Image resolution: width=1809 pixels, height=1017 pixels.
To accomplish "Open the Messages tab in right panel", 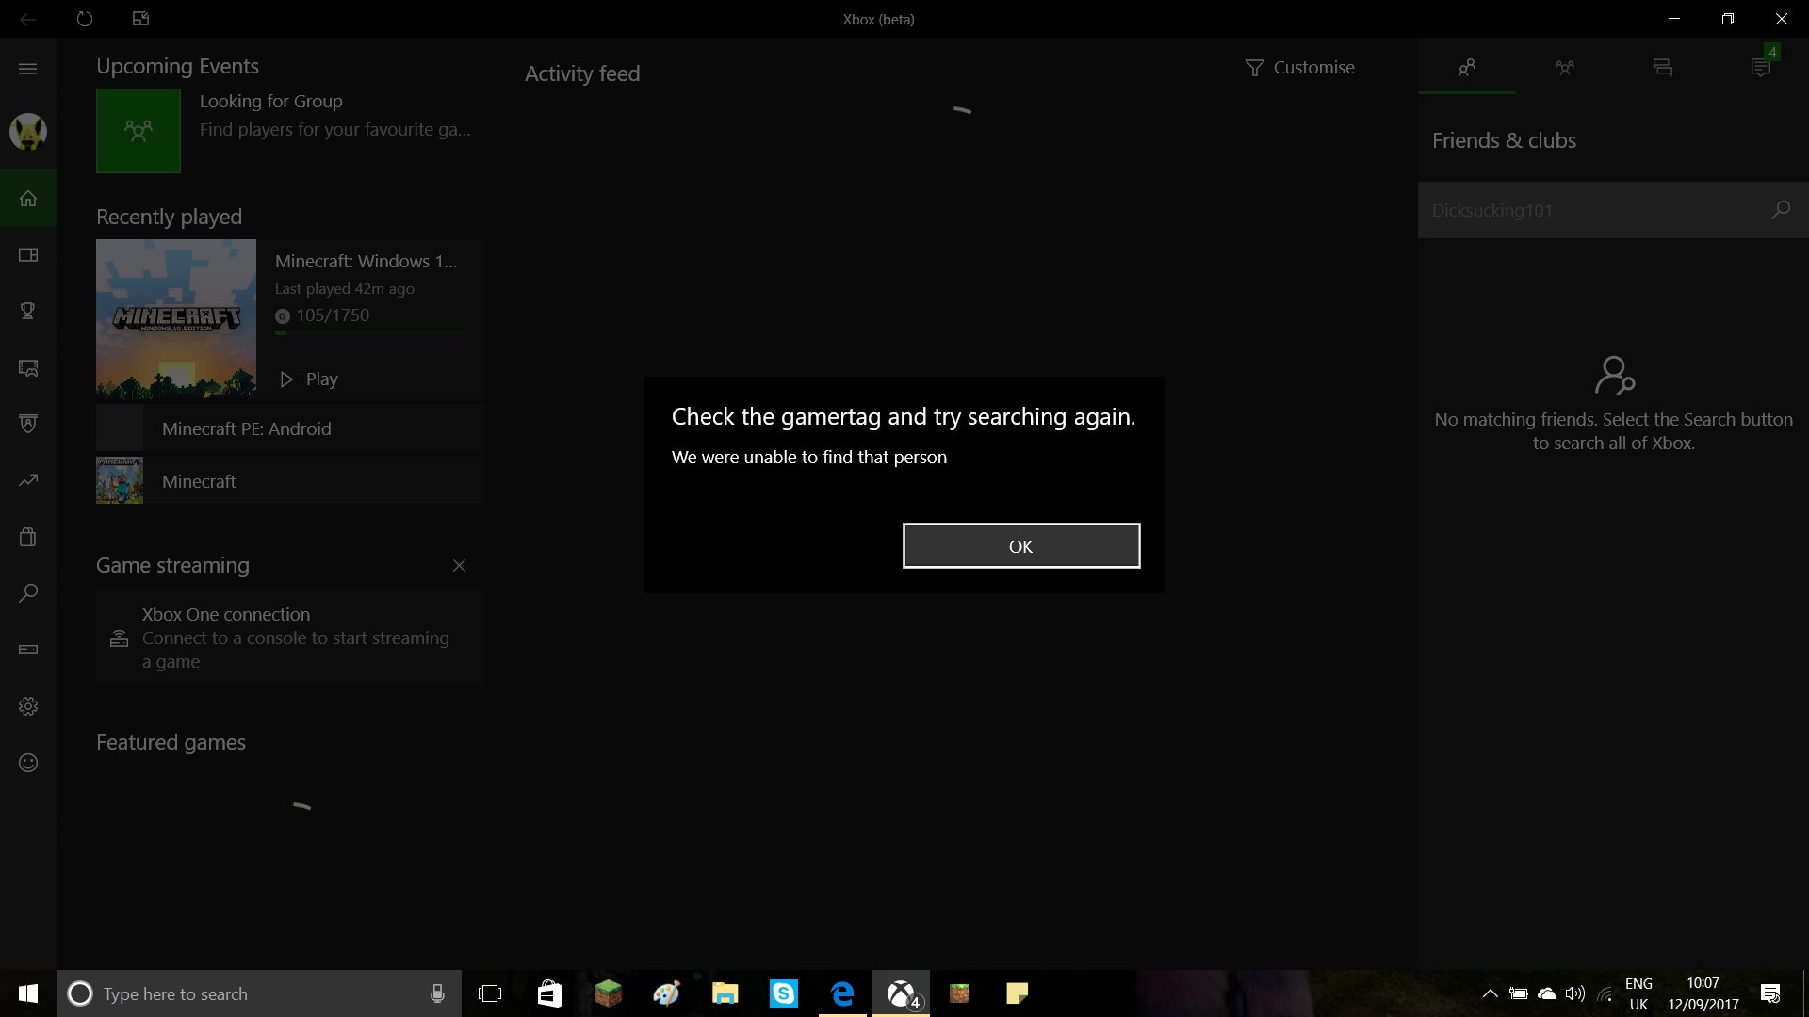I will click(x=1663, y=68).
